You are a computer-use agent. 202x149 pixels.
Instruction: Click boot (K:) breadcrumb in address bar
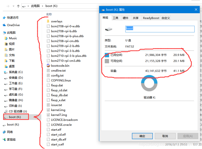point(51,6)
